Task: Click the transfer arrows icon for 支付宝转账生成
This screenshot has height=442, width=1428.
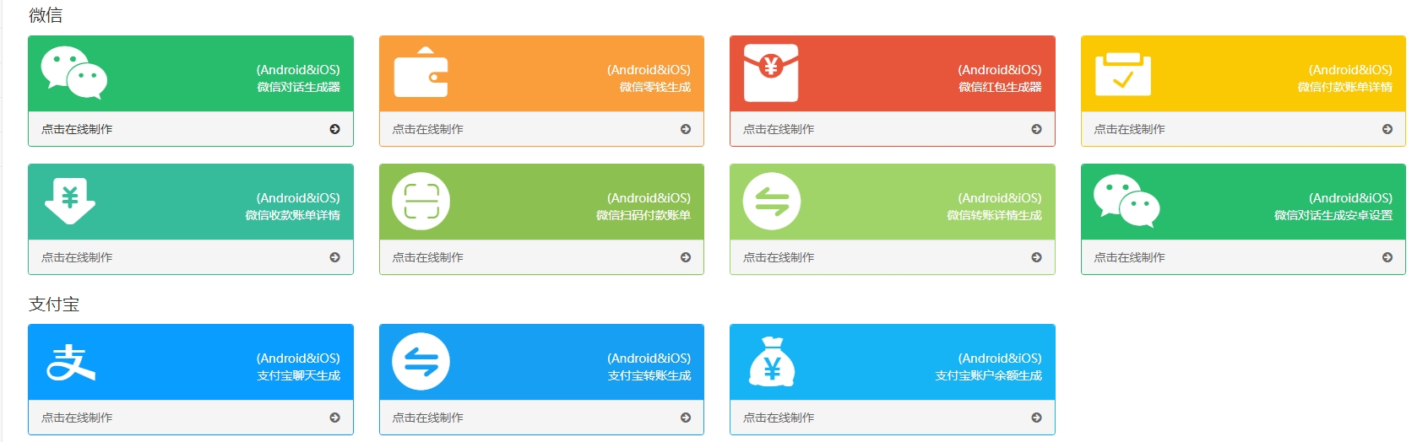Action: (421, 362)
